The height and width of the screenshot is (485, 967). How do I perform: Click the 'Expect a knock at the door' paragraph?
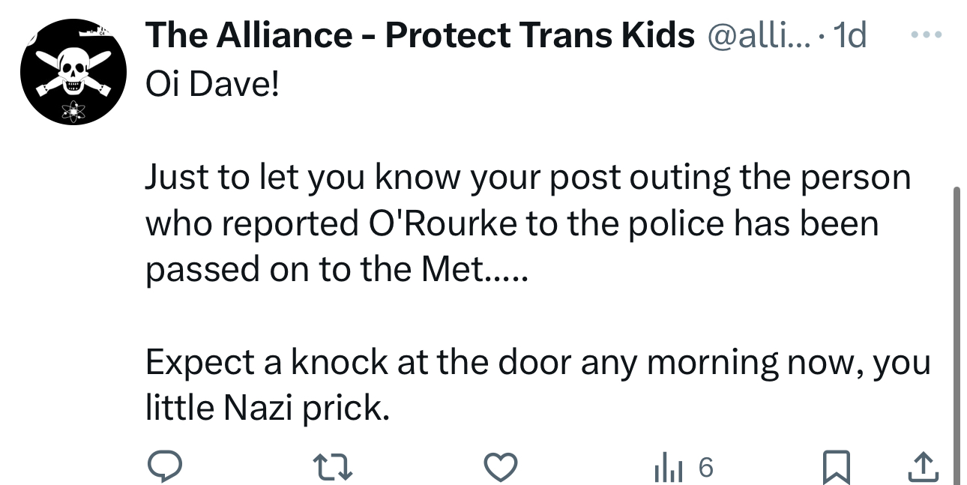click(537, 363)
